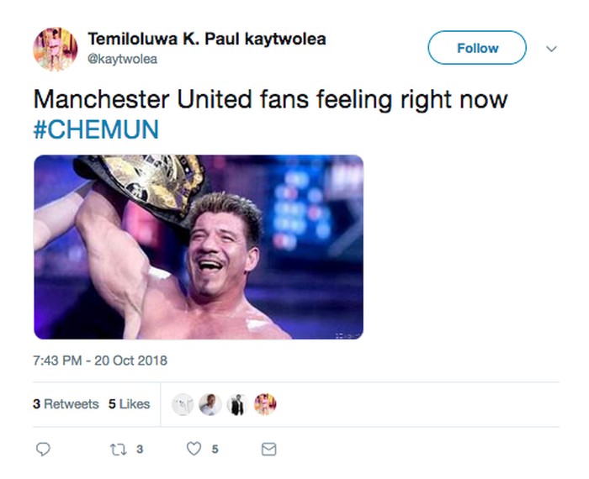Click the display name Temiloluwa K. Paul kaytwolea
The image size is (589, 479).
tap(207, 39)
